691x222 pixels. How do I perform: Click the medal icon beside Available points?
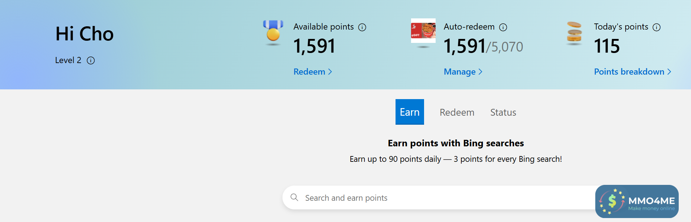273,32
